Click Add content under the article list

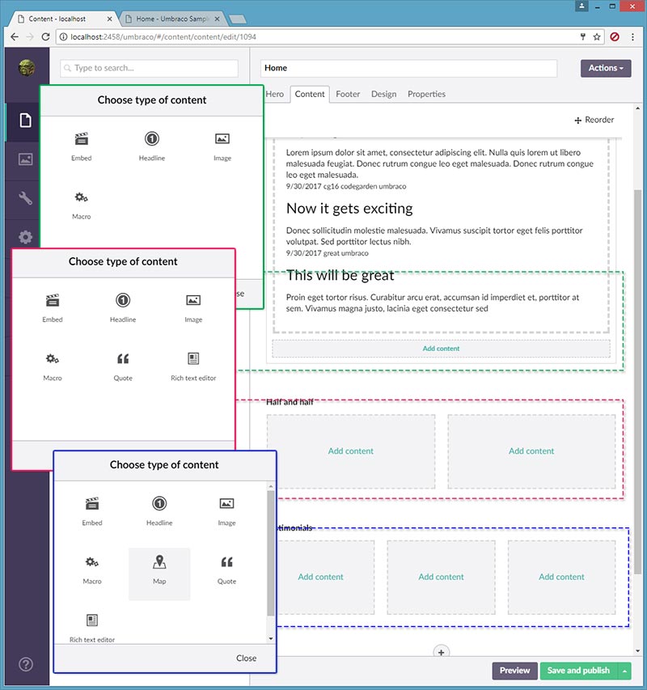tap(441, 349)
